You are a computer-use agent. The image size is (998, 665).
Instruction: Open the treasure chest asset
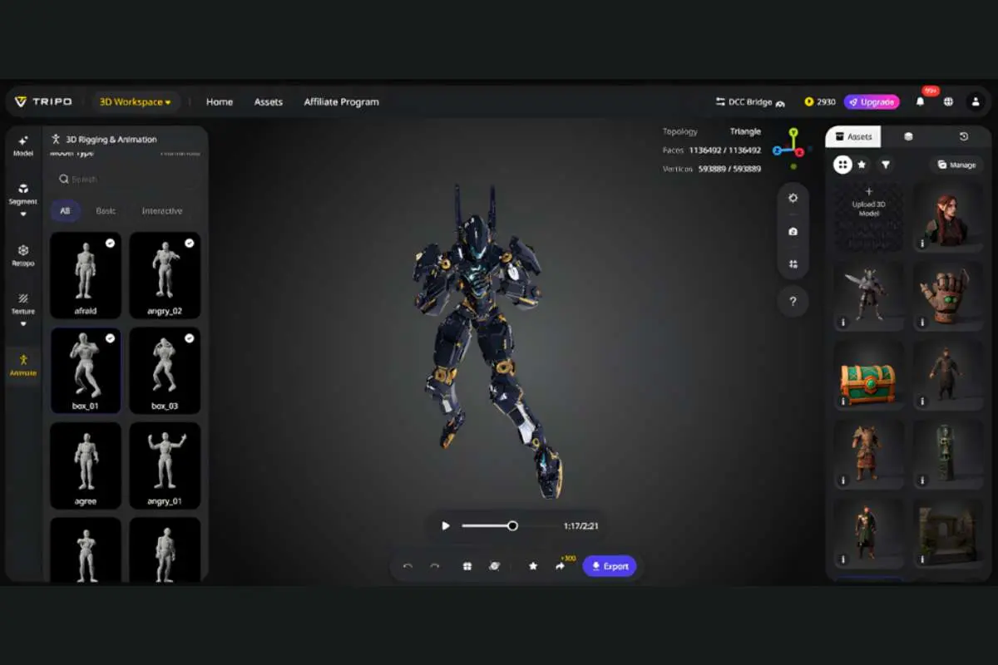coord(868,374)
